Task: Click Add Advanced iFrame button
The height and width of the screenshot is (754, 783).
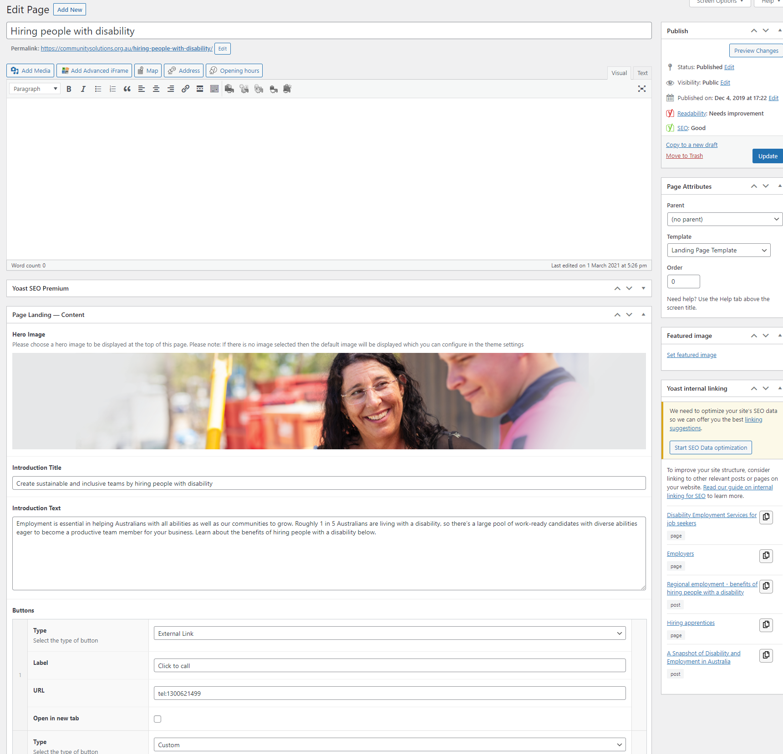Action: [x=94, y=70]
